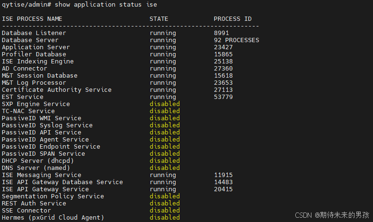Select 'M&T Session Database' process name
The image size is (373, 222).
tap(40, 76)
